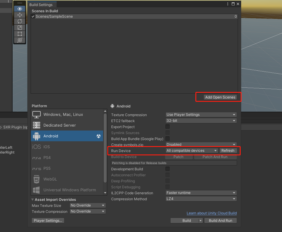This screenshot has height=232, width=282.
Task: Uncheck the Scenes/SampleScene checkbox
Action: (33, 16)
